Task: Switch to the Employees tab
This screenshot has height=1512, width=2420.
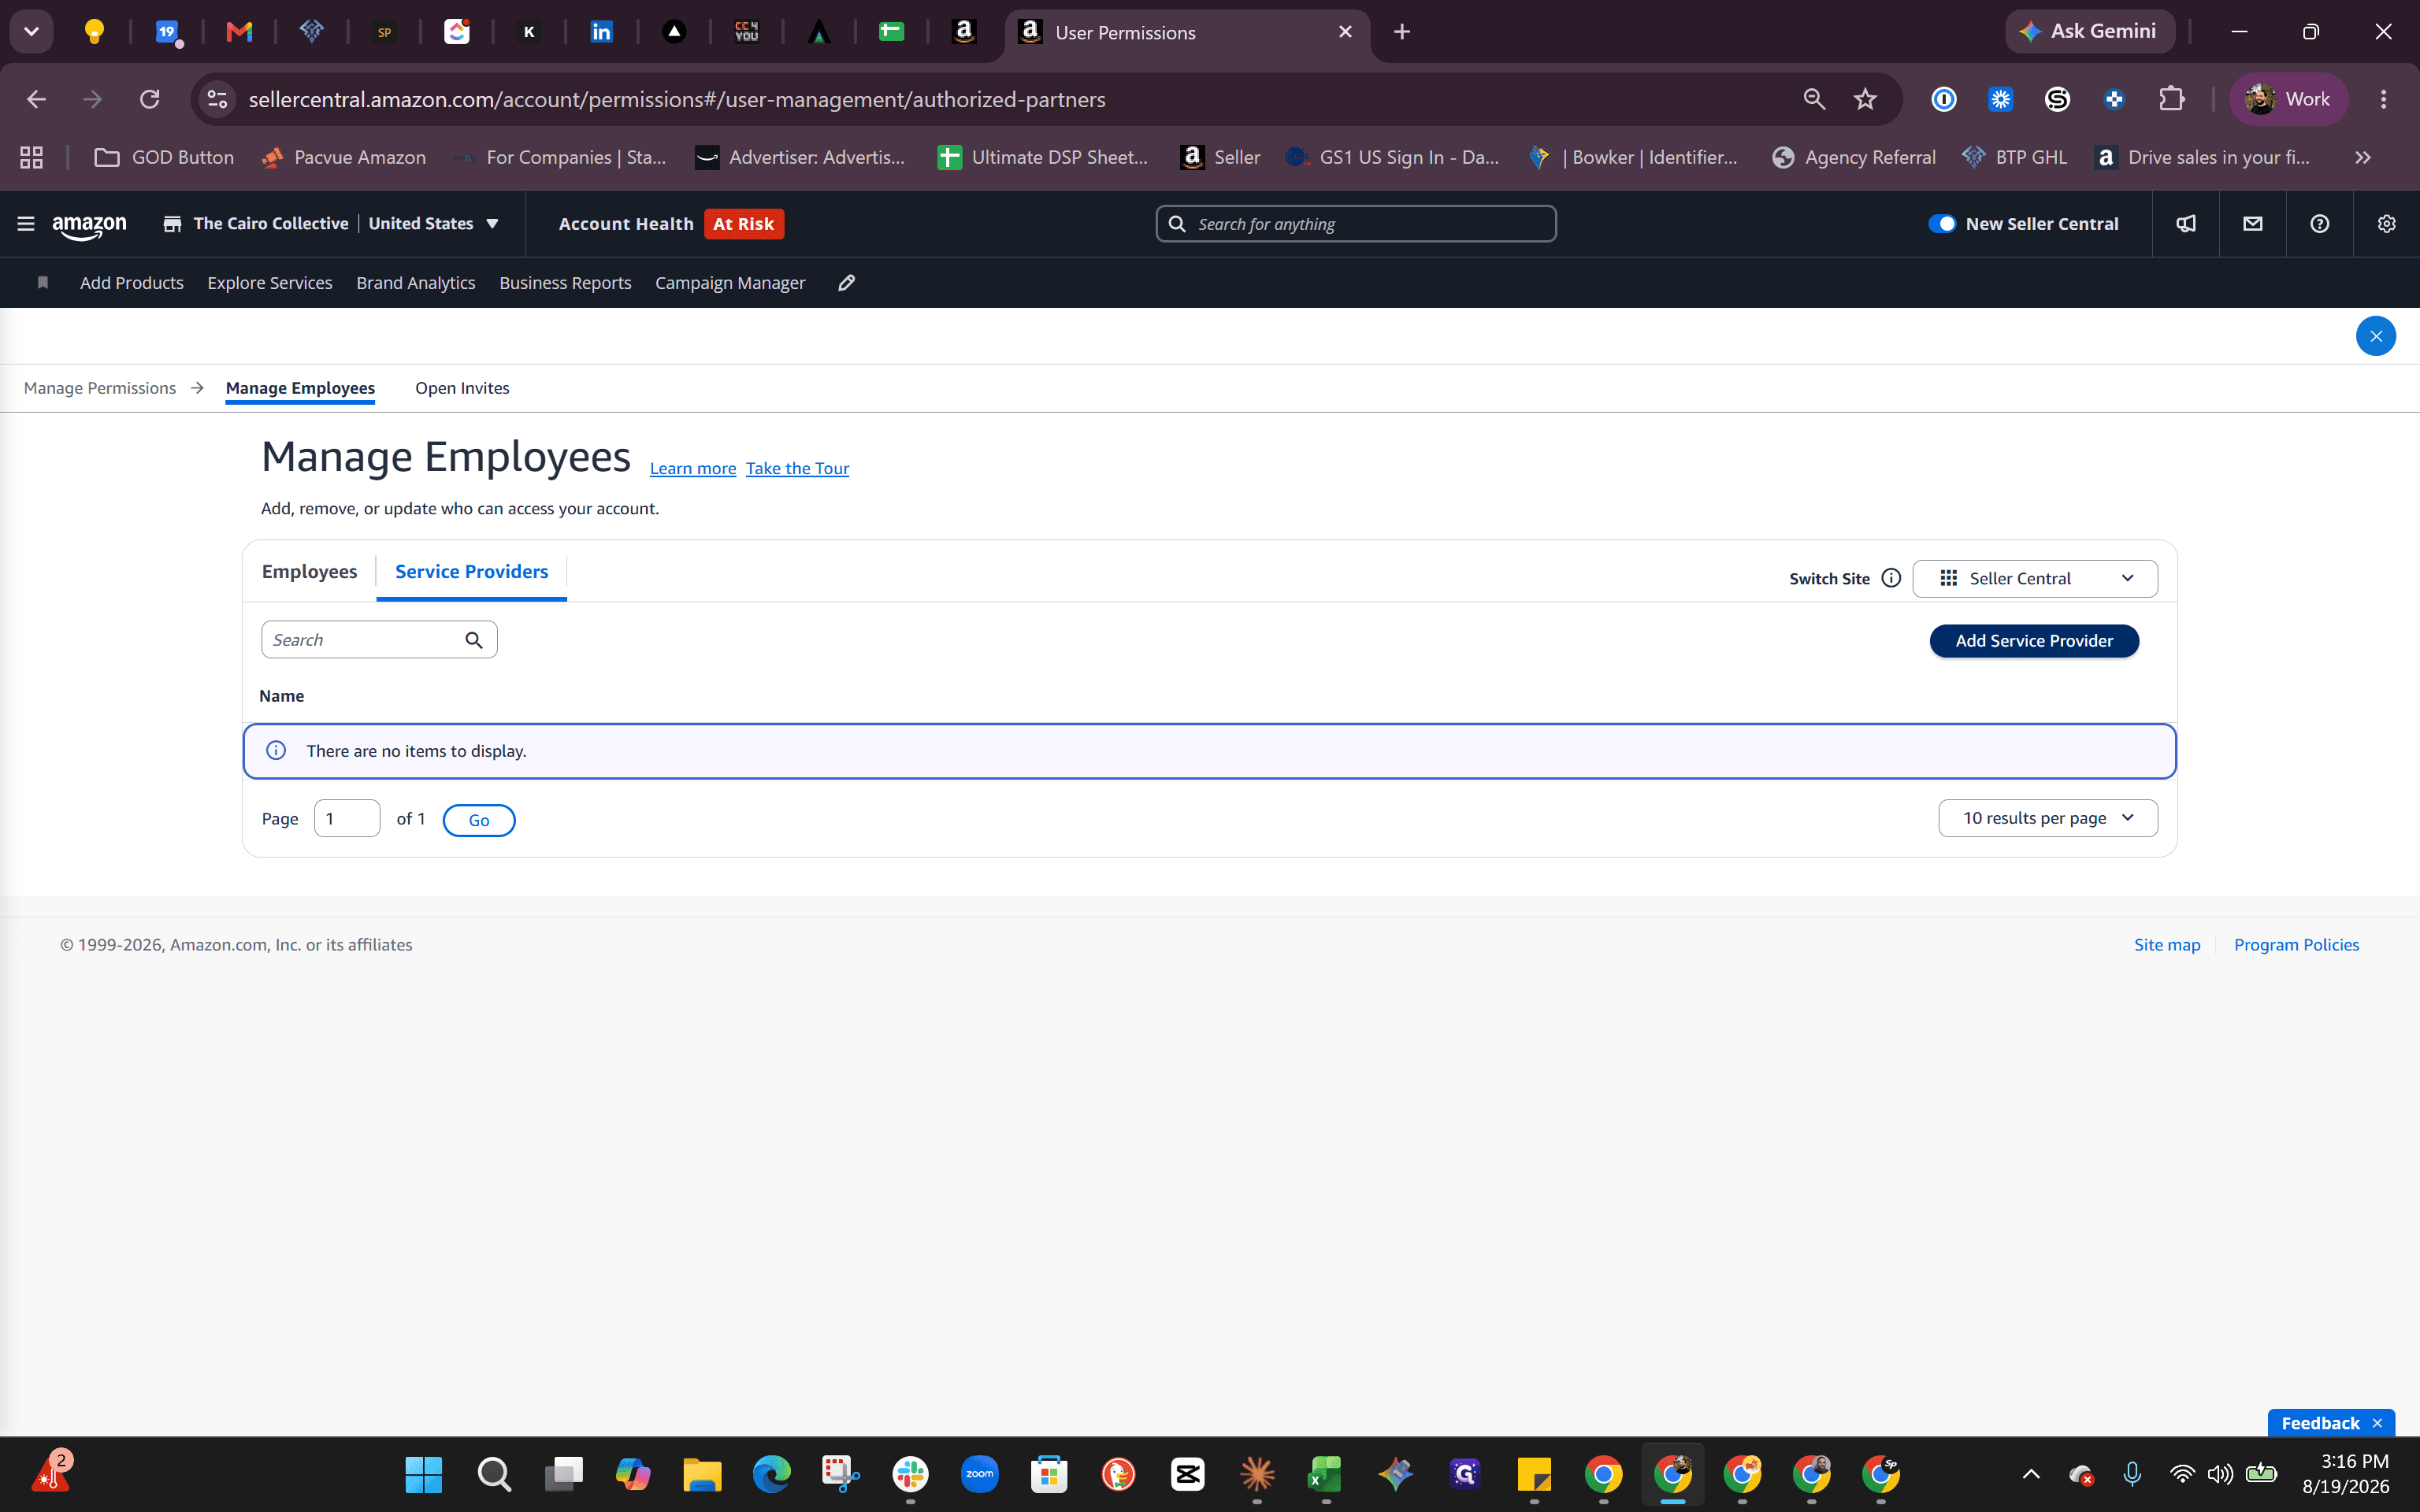Action: tap(309, 571)
